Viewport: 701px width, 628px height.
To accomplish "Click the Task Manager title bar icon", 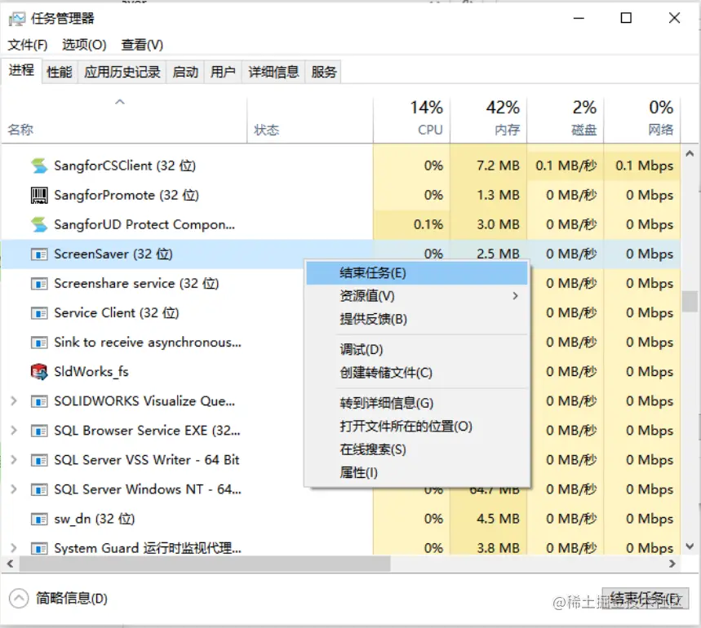I will 17,19.
